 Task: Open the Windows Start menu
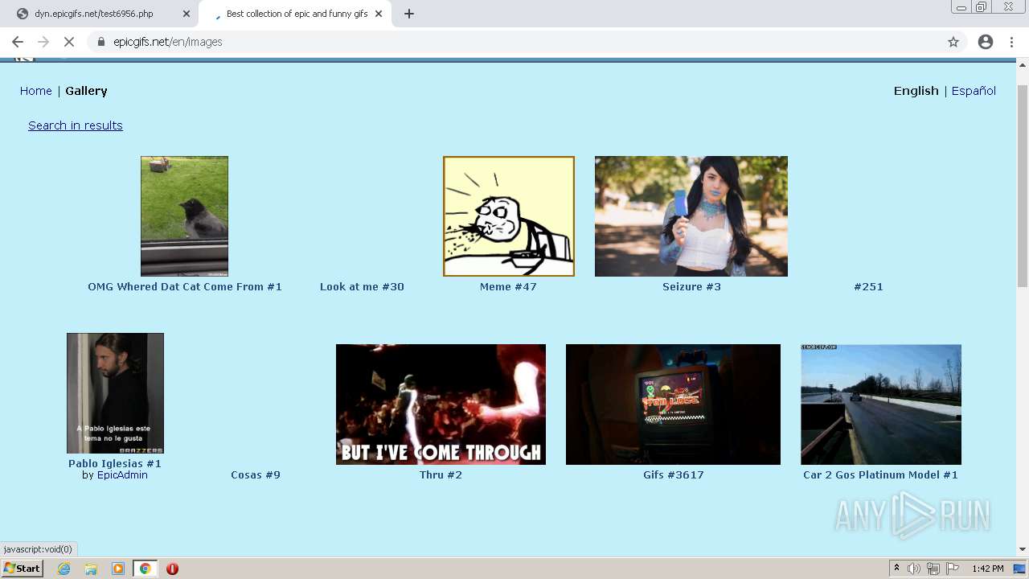coord(23,569)
